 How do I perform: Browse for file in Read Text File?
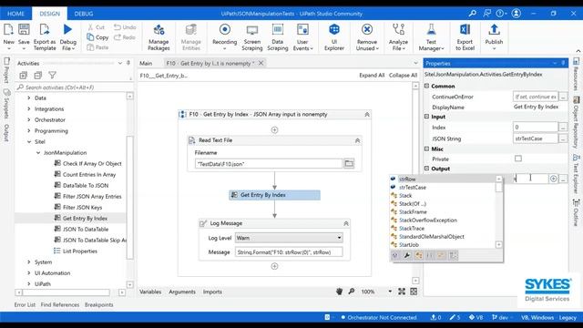[349, 164]
